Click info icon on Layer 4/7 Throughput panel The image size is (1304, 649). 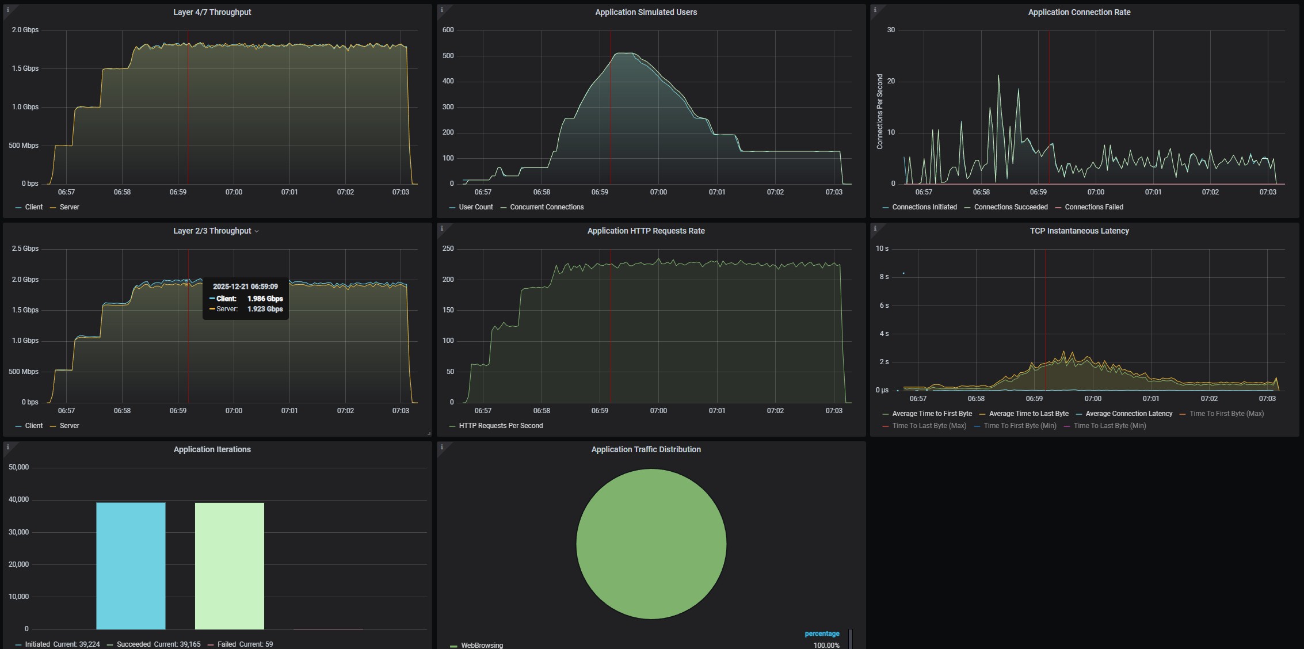(7, 9)
